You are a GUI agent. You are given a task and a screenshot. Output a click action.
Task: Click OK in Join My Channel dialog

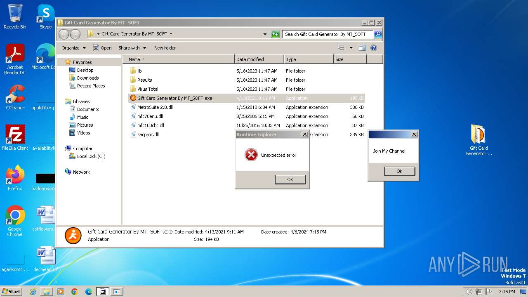pyautogui.click(x=399, y=171)
